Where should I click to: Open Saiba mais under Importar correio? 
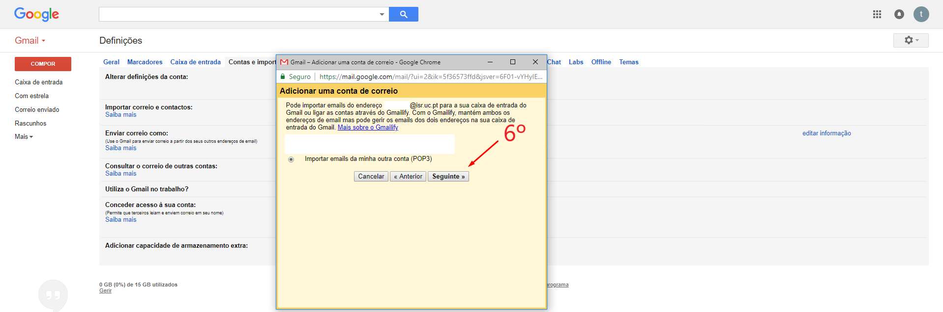120,115
